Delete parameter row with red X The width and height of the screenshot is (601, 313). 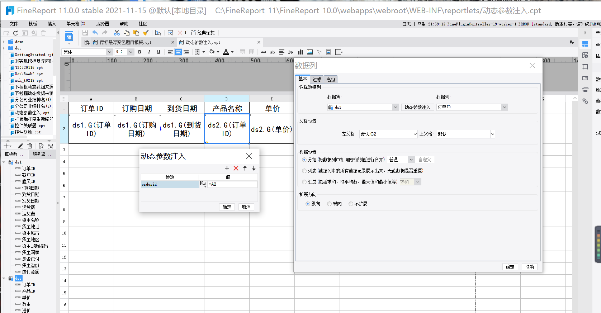click(236, 168)
